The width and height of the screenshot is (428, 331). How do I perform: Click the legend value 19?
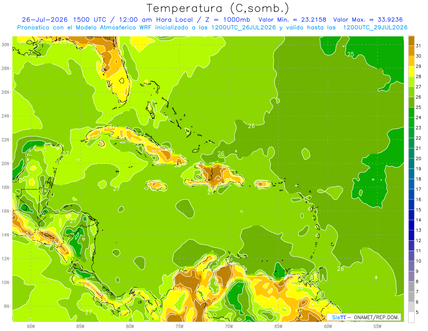(419, 169)
